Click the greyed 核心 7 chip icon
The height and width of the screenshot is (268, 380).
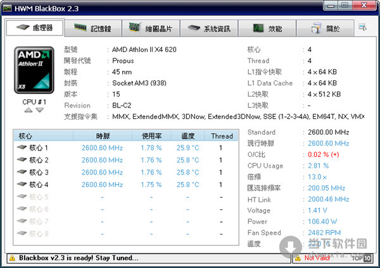tap(22, 221)
